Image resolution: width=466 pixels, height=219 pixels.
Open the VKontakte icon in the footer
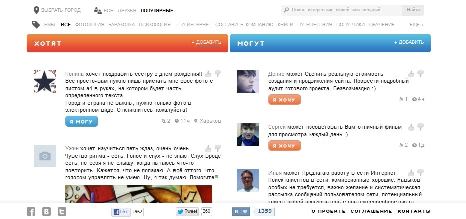pos(46,211)
